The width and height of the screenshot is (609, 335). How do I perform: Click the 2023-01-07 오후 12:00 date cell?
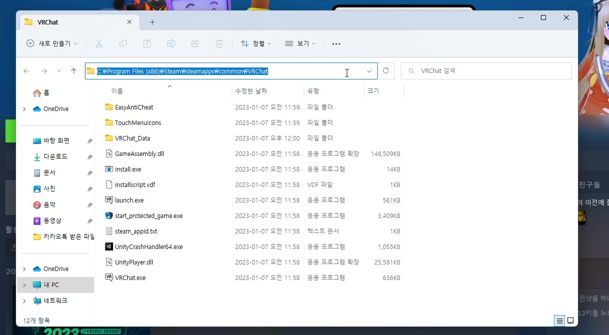click(267, 138)
